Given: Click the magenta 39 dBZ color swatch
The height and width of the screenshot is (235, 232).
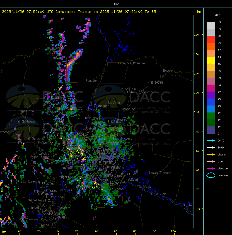Looking at the screenshot, I should pyautogui.click(x=211, y=88).
